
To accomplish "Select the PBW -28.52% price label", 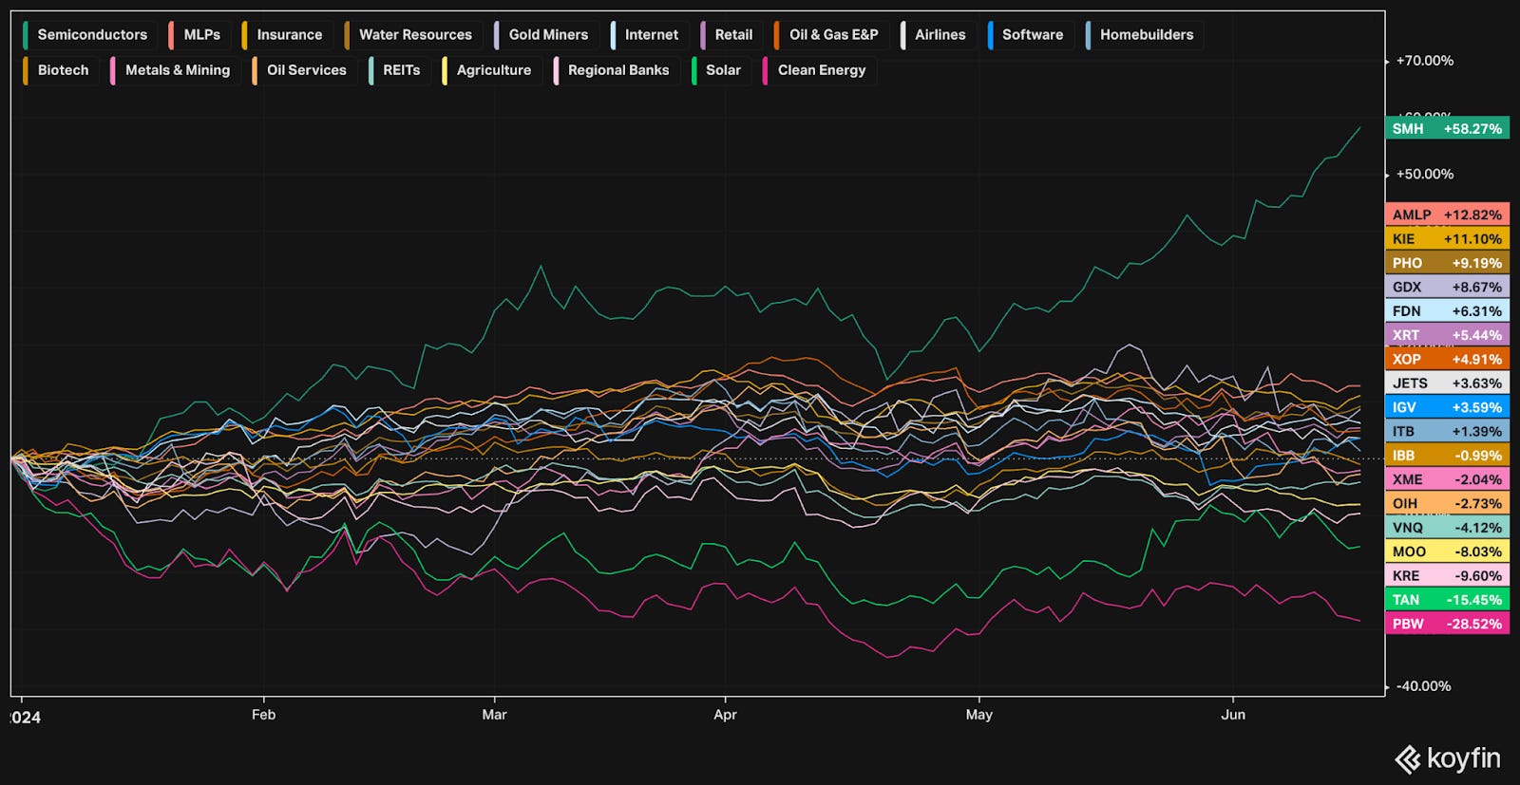I will [1447, 624].
